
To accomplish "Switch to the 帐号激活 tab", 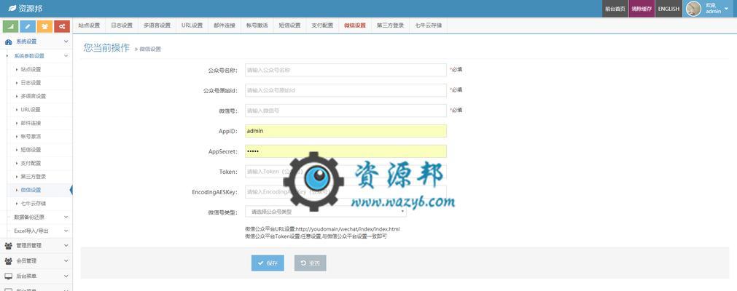I will (257, 25).
